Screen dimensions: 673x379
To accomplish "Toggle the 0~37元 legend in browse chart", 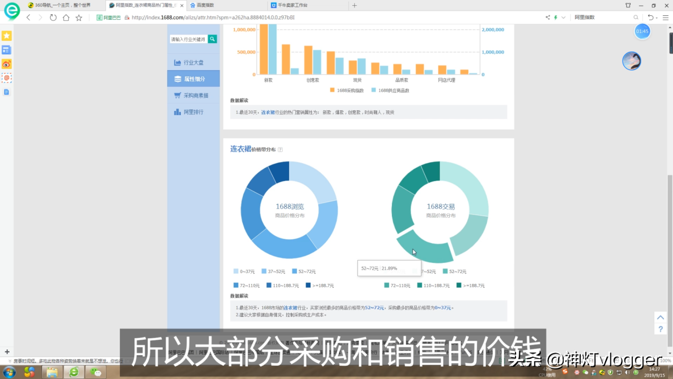I will click(244, 272).
